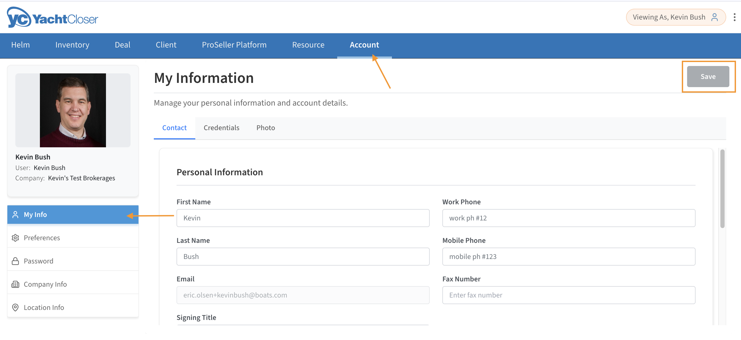The width and height of the screenshot is (741, 340).
Task: Open the three-dot kebab menu
Action: pos(734,17)
